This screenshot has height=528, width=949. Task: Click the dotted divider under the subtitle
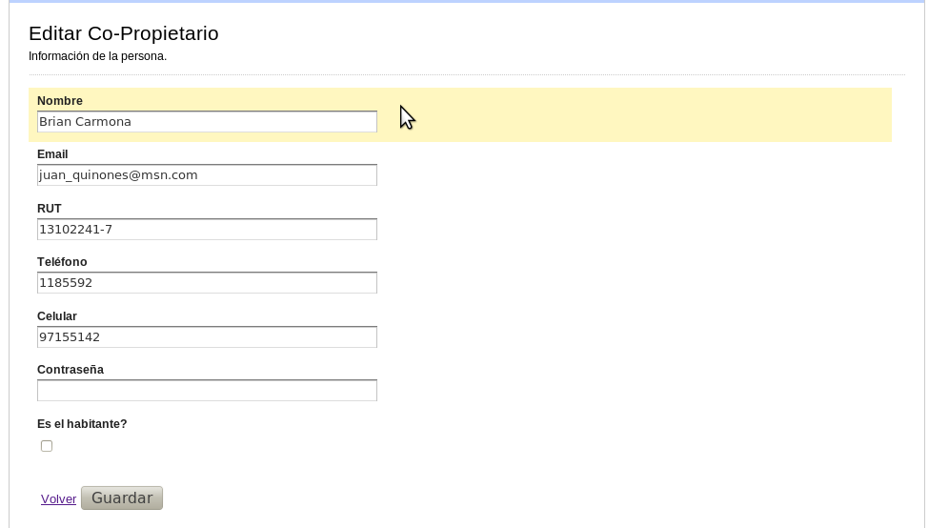pos(467,75)
